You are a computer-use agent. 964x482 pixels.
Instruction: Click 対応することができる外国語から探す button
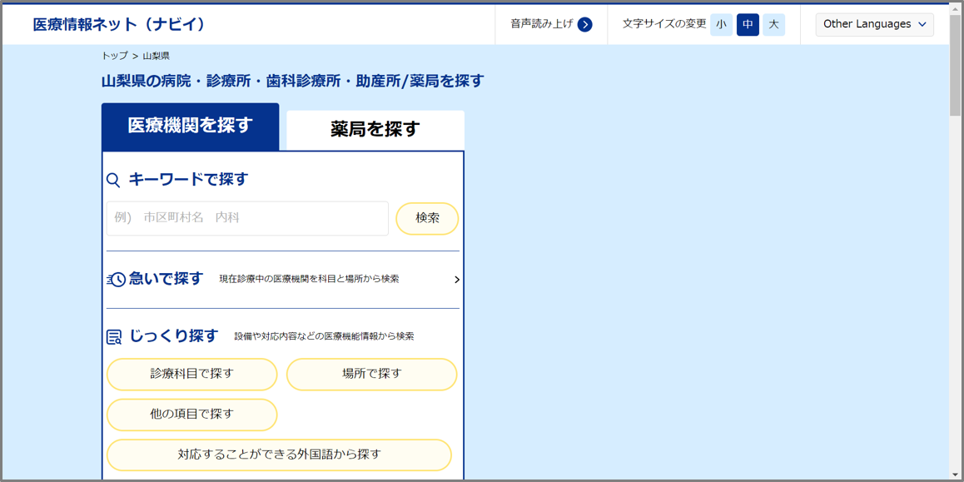[x=279, y=455]
